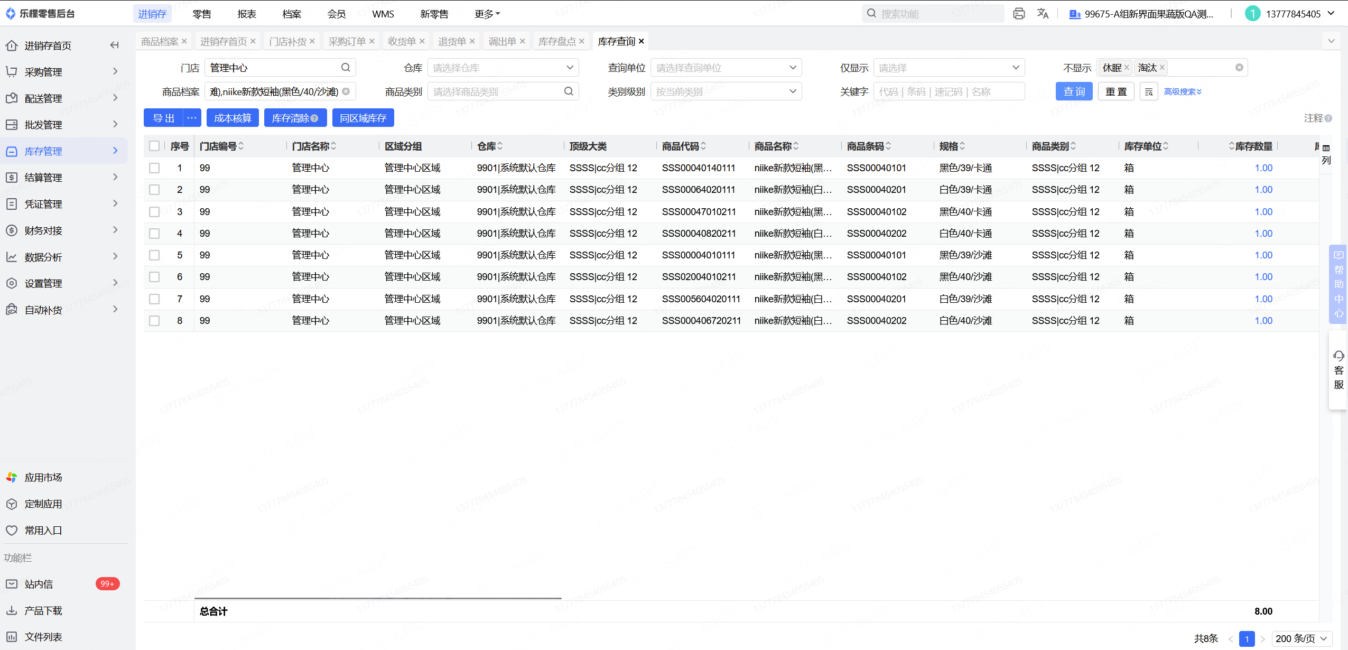Open the 报表 top menu
The width and height of the screenshot is (1348, 650).
coord(247,14)
